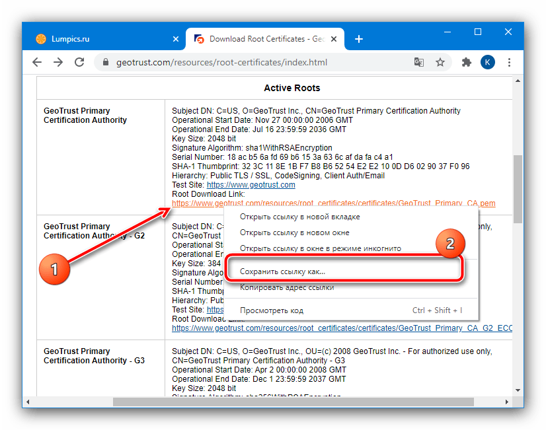Select "Просмотреть код" in context menu
Image resolution: width=546 pixels, height=430 pixels.
coord(272,310)
